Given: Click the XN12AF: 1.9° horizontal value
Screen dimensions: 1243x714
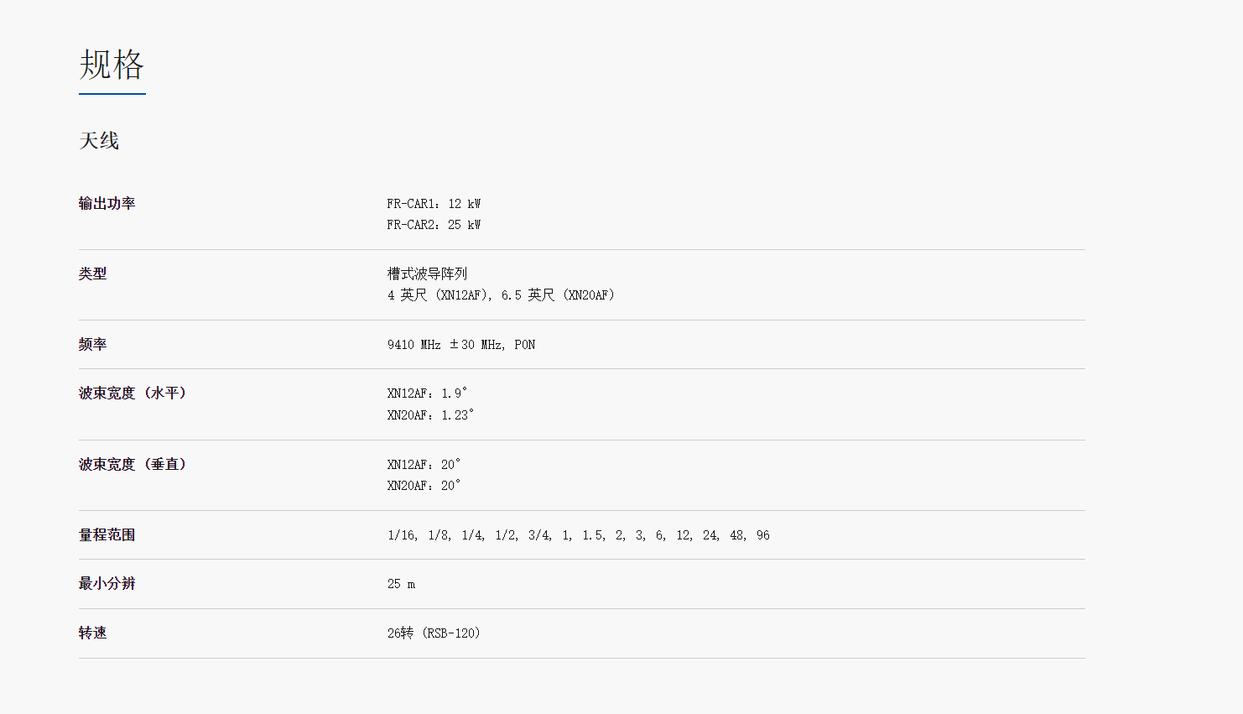Looking at the screenshot, I should (x=427, y=393).
